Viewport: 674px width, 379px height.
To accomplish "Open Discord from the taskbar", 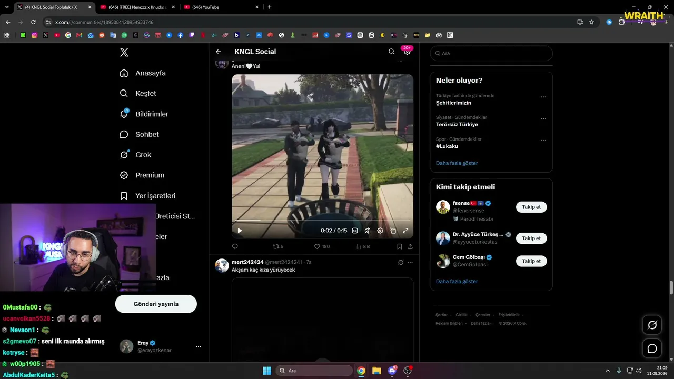I will (x=392, y=371).
